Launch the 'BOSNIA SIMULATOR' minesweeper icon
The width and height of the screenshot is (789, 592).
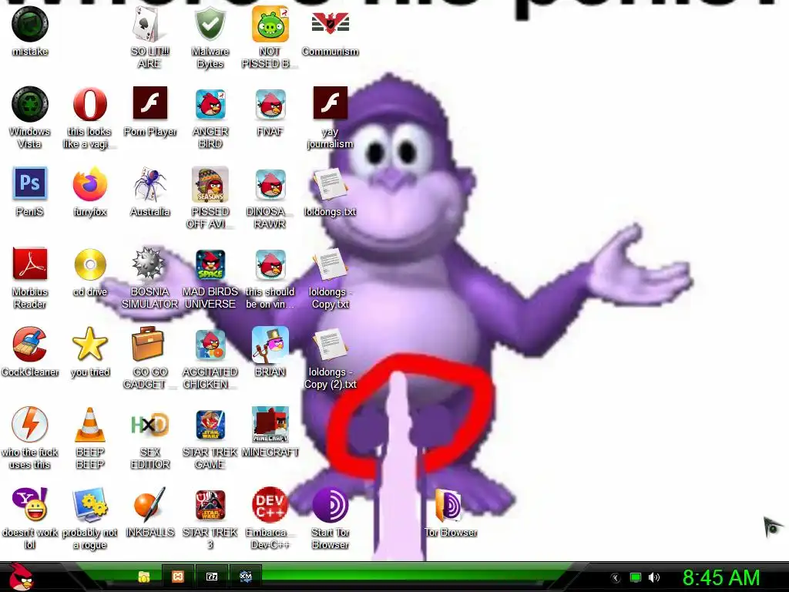(149, 264)
